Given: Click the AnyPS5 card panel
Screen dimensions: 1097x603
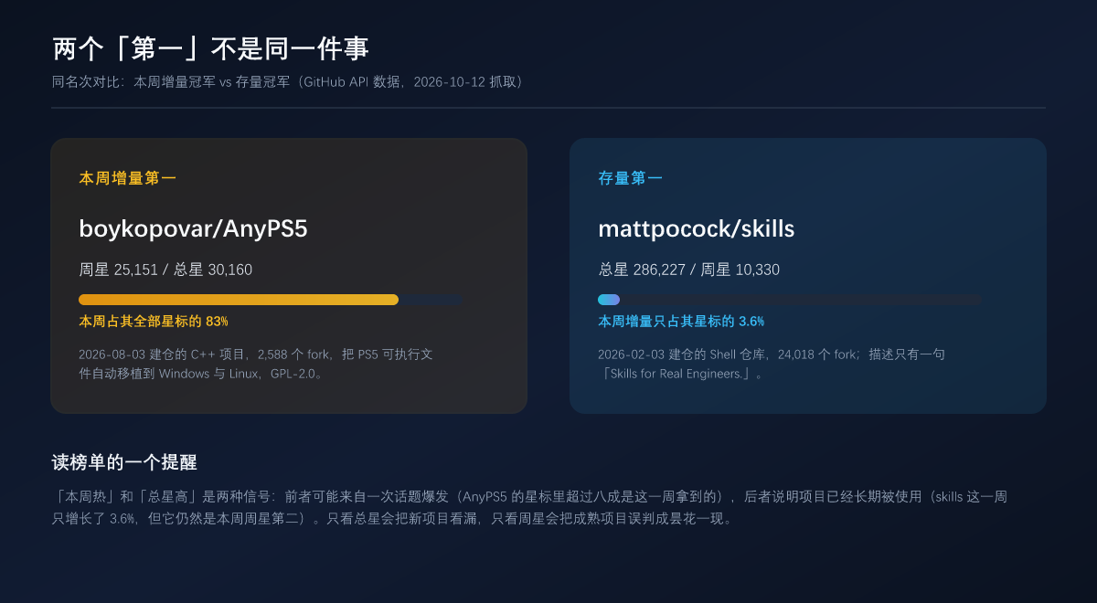Looking at the screenshot, I should pos(289,276).
